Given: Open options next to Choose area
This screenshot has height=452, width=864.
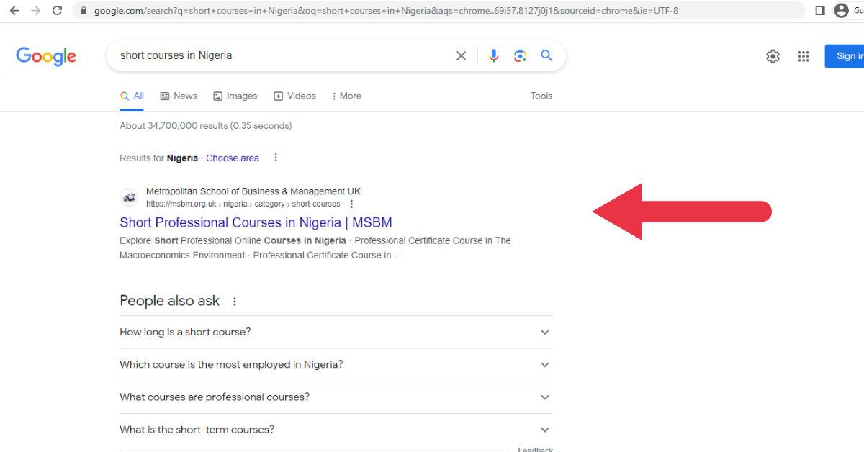Looking at the screenshot, I should [275, 158].
